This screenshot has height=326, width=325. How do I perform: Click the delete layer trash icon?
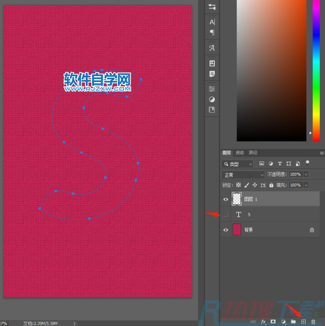(313, 321)
